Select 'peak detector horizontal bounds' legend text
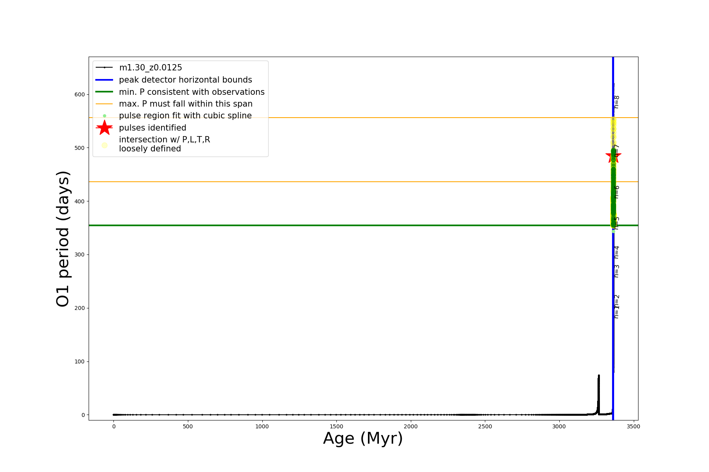This screenshot has width=709, height=472. [186, 80]
